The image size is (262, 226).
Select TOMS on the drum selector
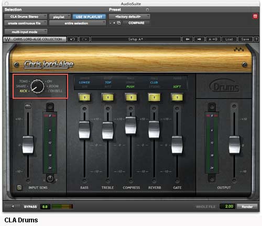pos(24,81)
